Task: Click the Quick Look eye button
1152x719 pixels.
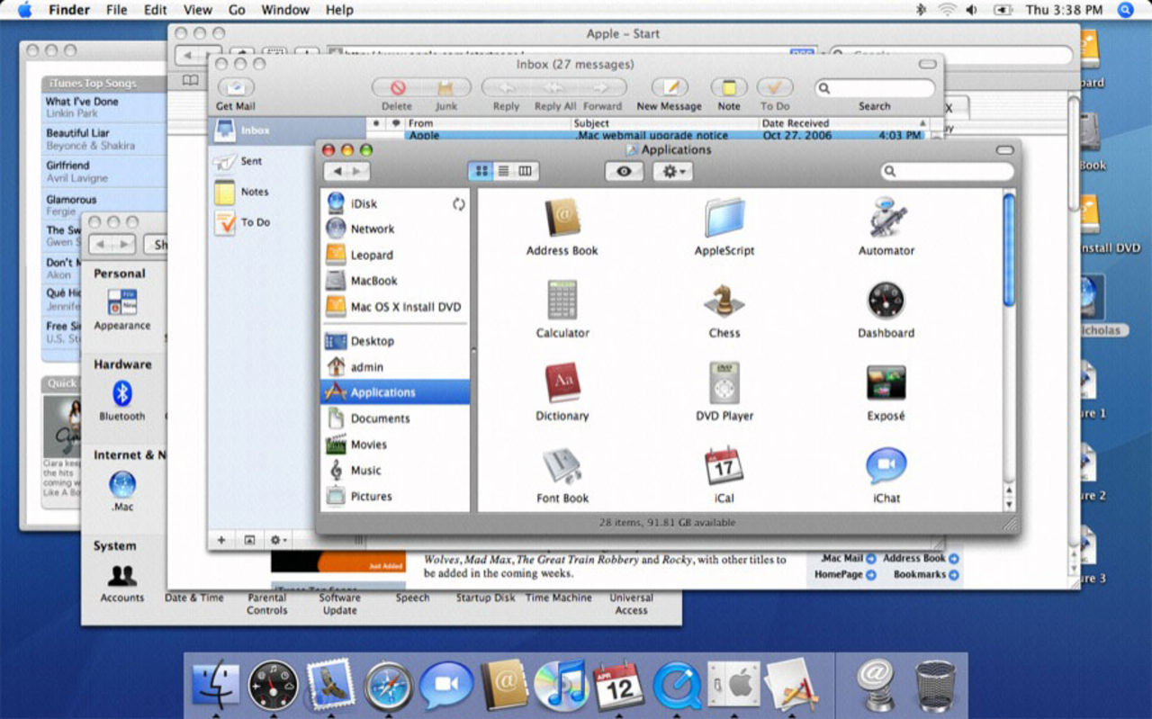Action: click(624, 171)
